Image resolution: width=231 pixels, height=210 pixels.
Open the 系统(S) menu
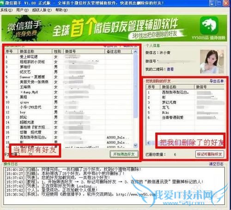[x=6, y=10]
